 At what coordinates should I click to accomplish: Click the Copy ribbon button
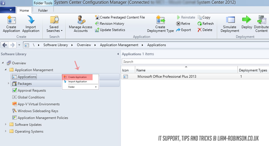coord(204,17)
